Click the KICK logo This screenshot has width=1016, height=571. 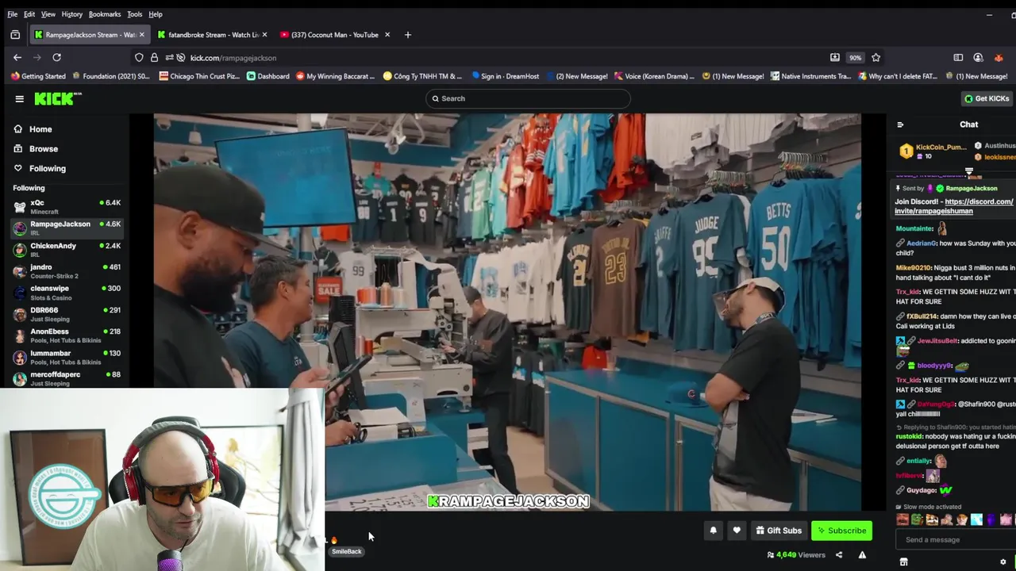57,98
